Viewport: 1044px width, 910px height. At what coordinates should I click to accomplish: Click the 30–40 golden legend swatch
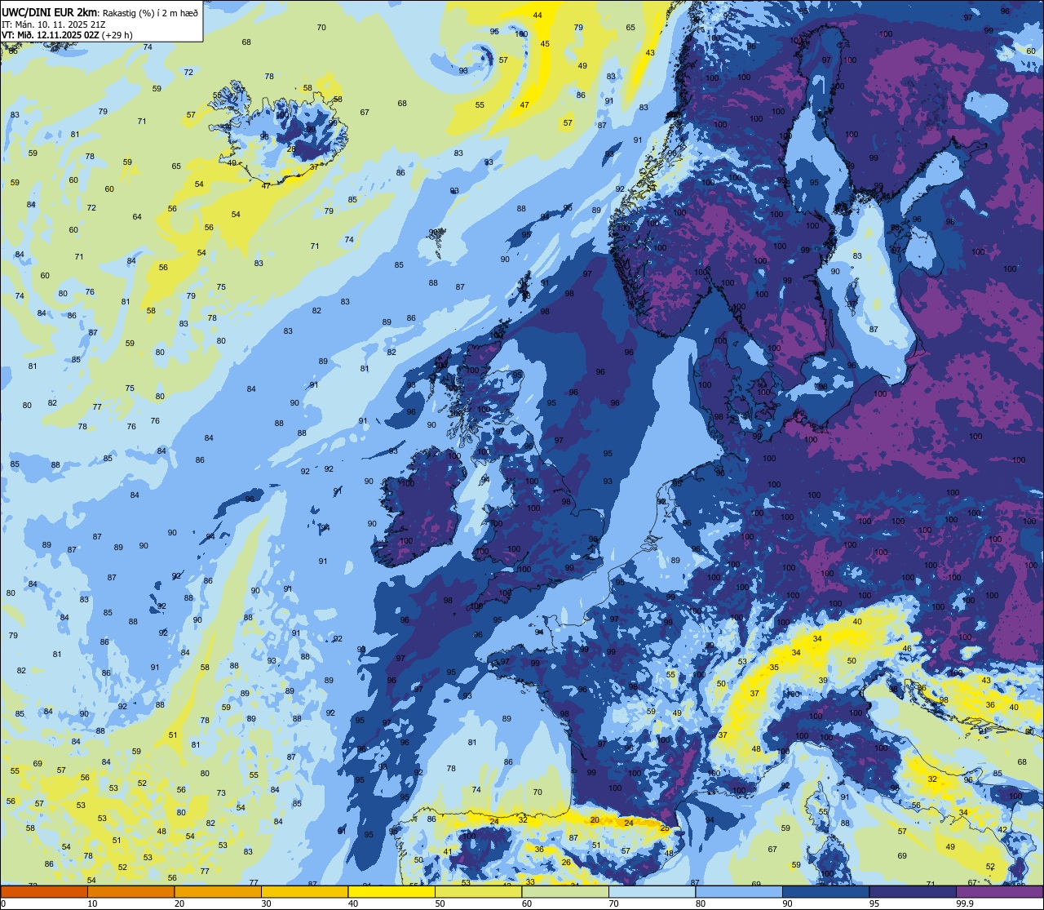[304, 891]
